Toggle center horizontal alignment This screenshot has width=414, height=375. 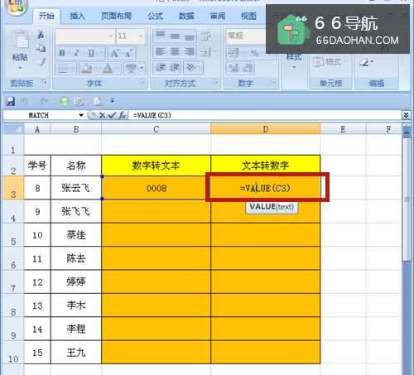175,51
